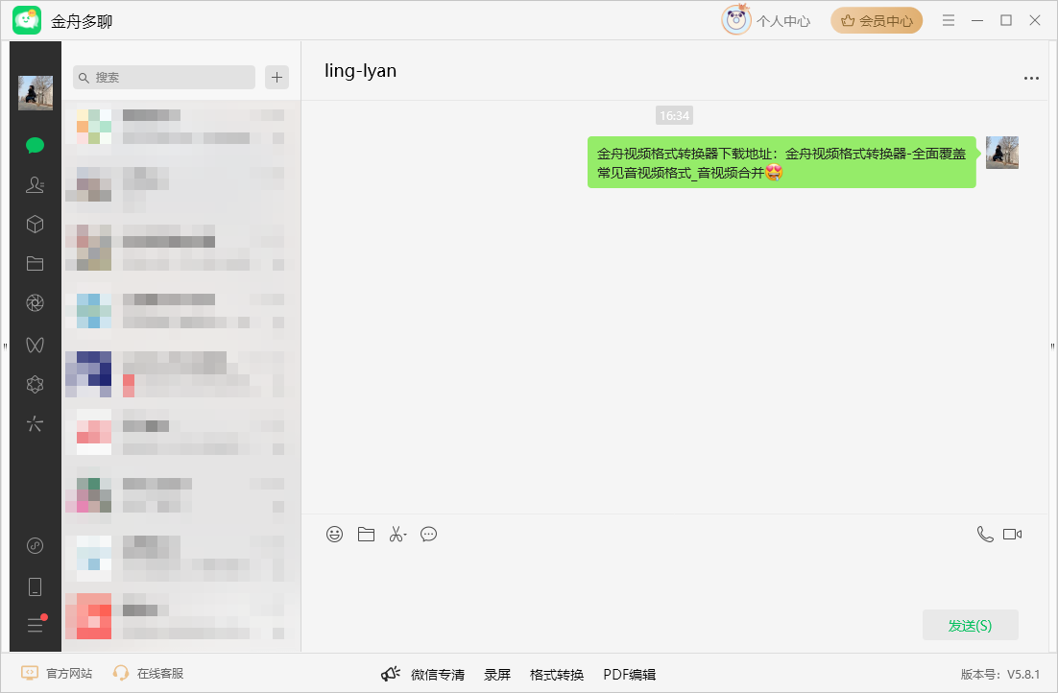Image resolution: width=1058 pixels, height=693 pixels.
Task: Open the contacts icon in sidebar
Action: pos(36,185)
